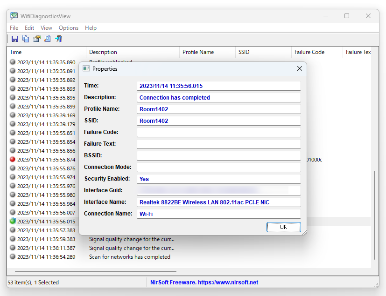
Task: Click the WifiDiagnosticsView app icon in title bar
Action: 14,16
